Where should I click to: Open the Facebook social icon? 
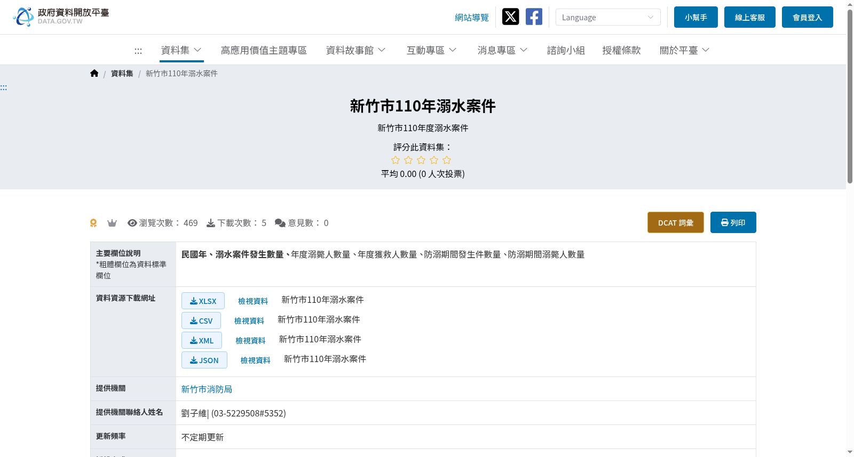tap(534, 17)
